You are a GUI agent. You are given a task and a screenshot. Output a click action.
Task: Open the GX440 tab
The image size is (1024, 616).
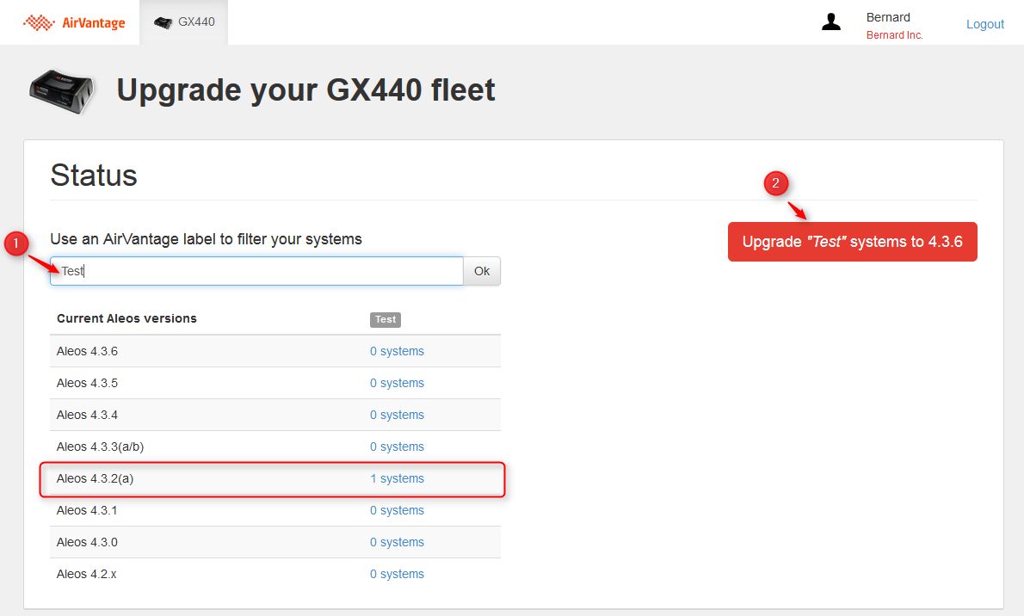click(184, 22)
